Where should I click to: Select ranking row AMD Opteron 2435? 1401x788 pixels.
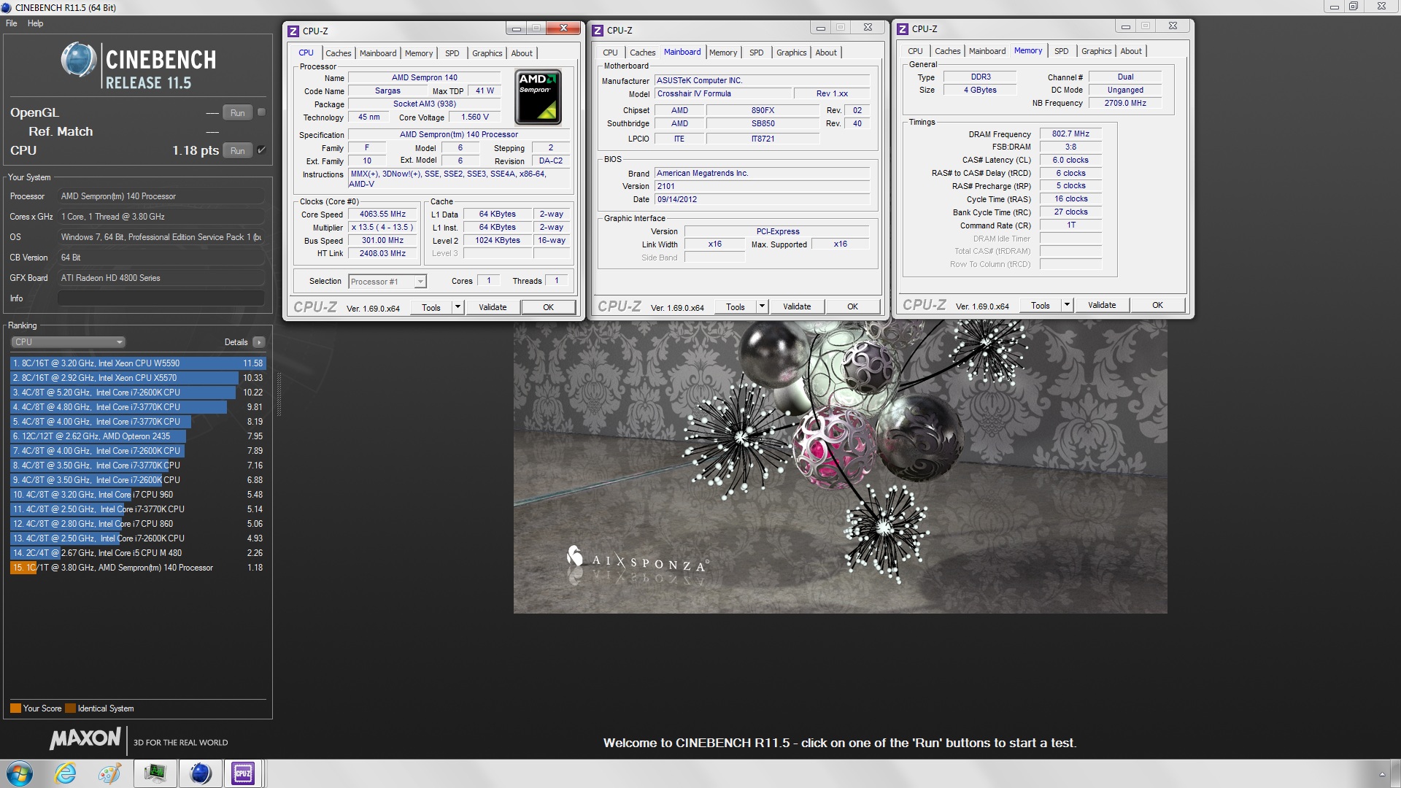[x=138, y=436]
